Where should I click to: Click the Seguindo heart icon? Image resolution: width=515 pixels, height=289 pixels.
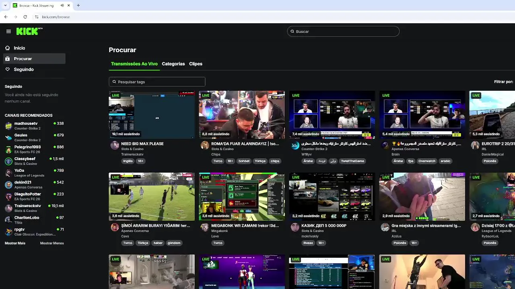click(8, 69)
